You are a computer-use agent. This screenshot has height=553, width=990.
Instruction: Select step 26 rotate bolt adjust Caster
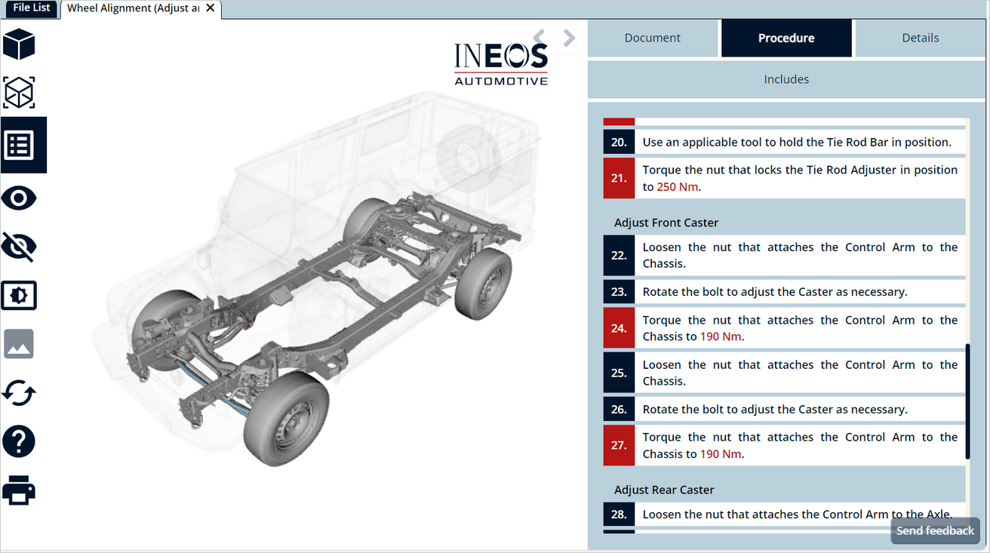[785, 409]
